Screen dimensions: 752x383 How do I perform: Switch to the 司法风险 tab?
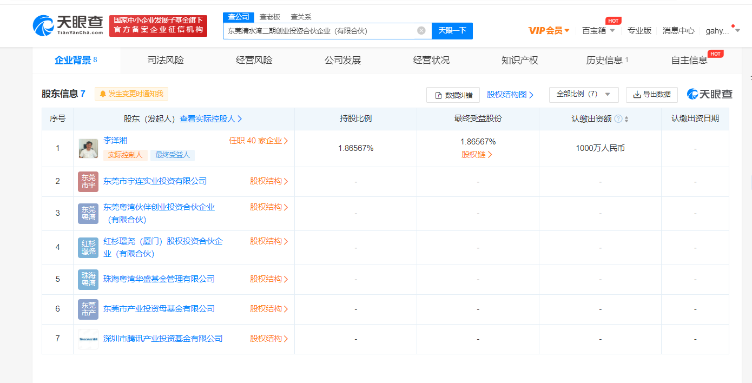[x=166, y=60]
